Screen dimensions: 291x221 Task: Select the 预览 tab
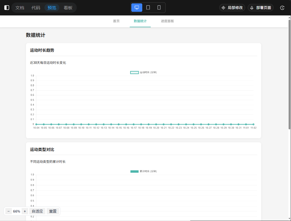(52, 8)
